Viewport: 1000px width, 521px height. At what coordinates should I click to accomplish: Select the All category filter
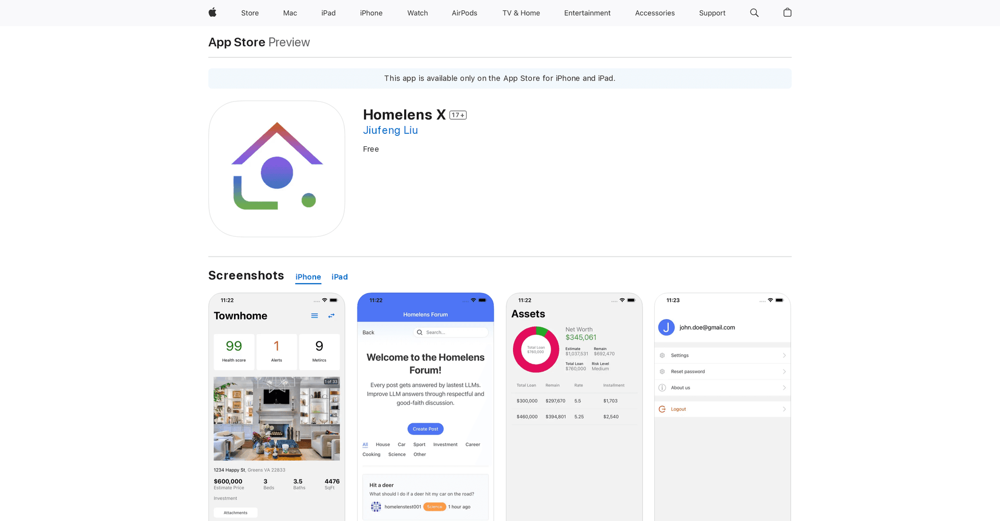point(365,444)
